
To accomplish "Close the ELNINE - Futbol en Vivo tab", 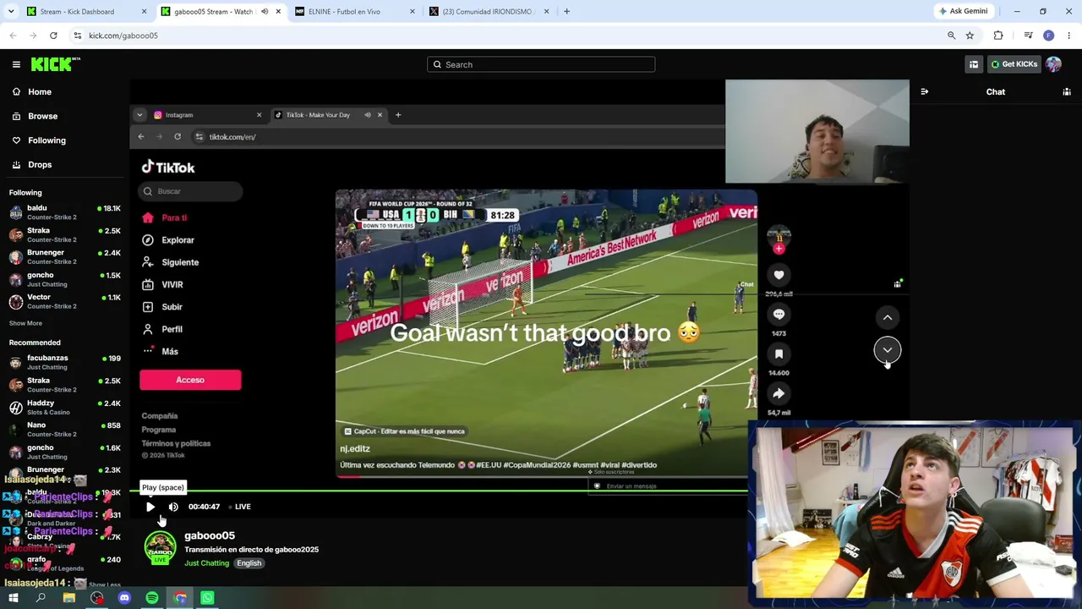I will pos(413,12).
